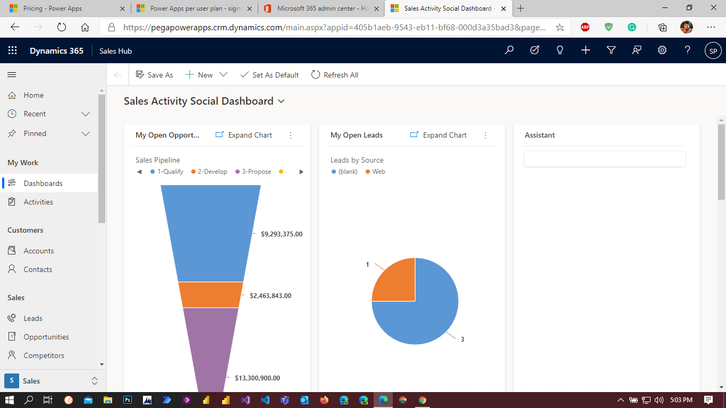Viewport: 726px width, 408px height.
Task: Open the settings gear in Dynamics header
Action: 662,50
